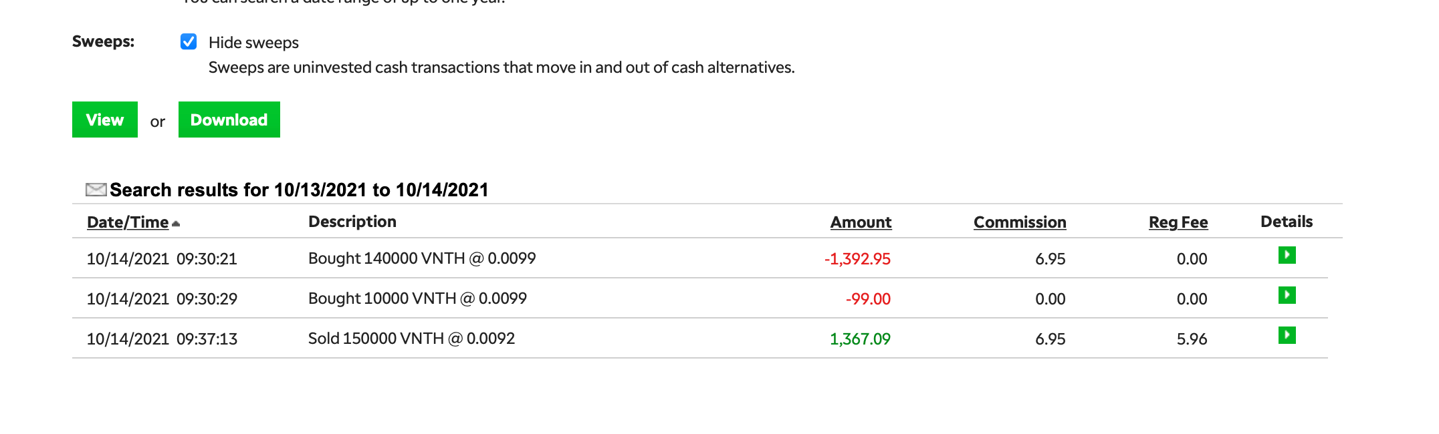Click the envelope icon beside Search results

96,190
